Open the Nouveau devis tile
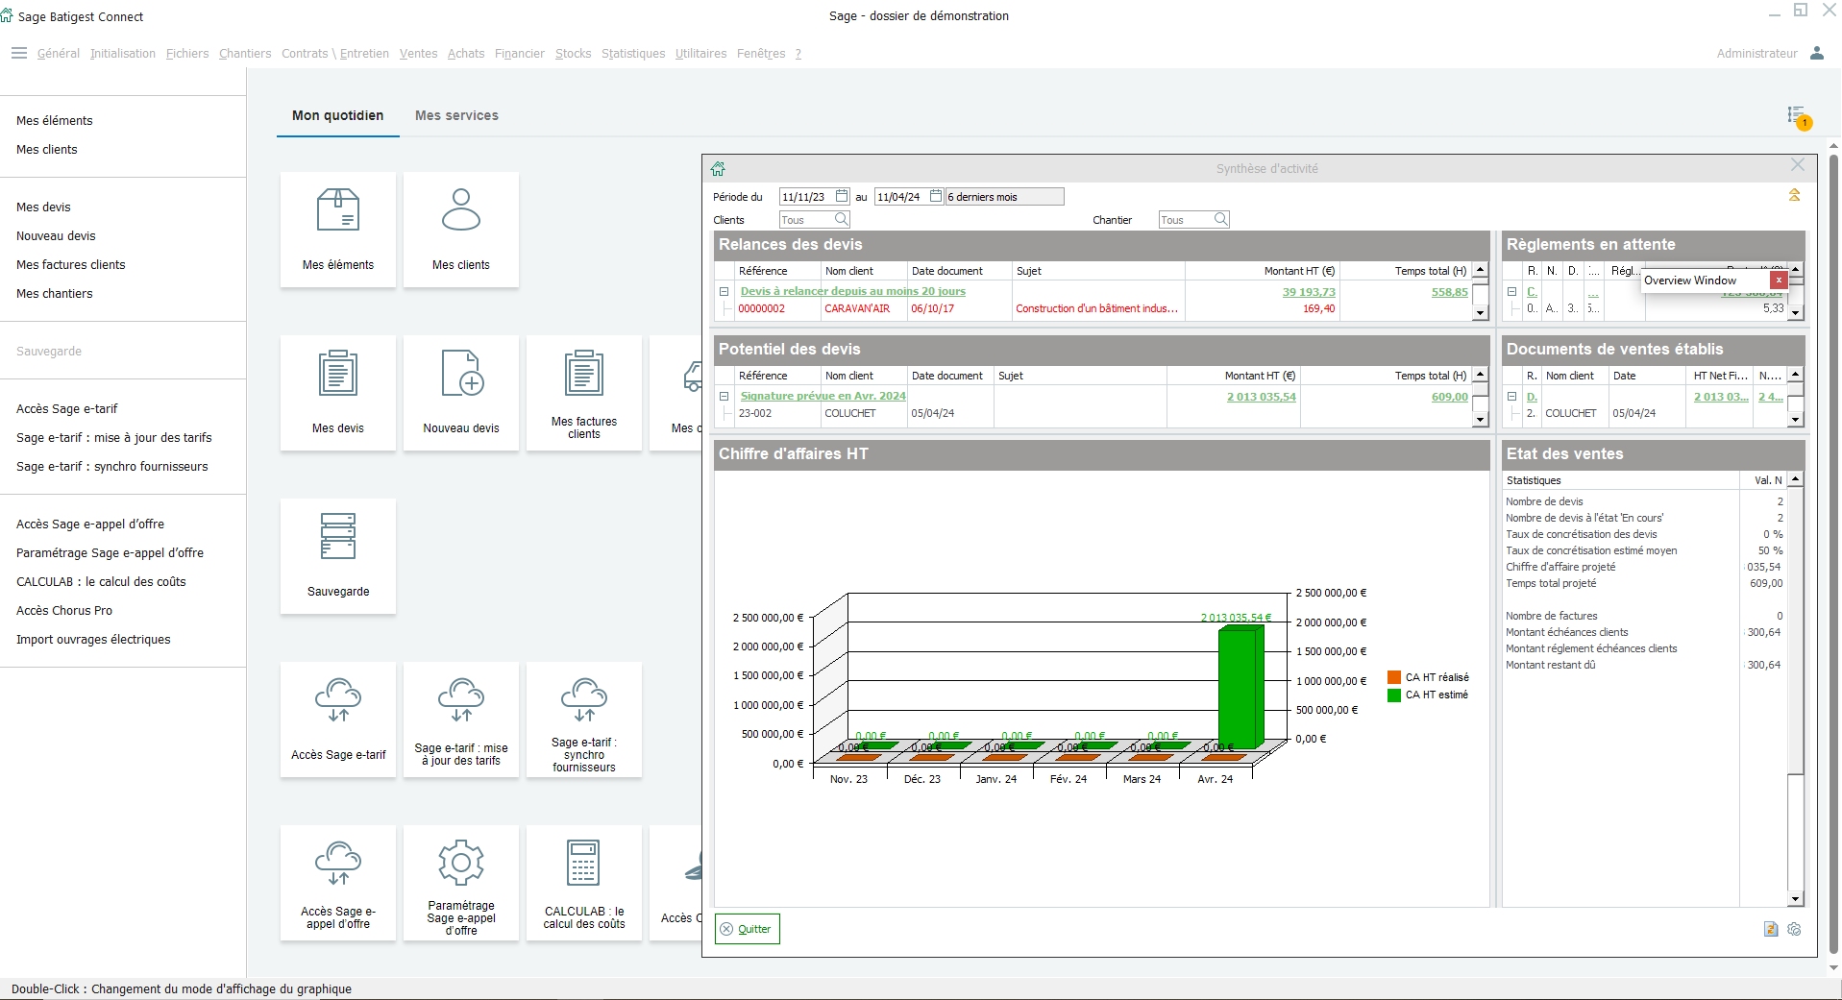Screen dimensions: 1842x1000 (461, 393)
